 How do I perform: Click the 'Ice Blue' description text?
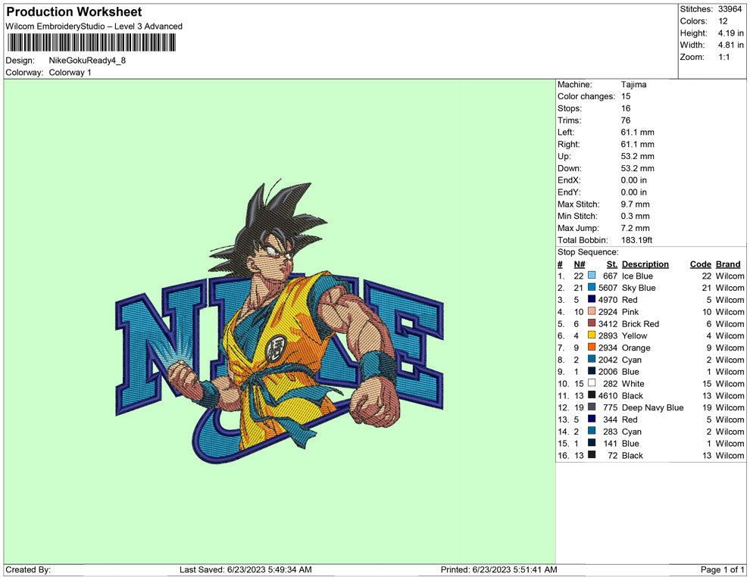[x=637, y=276]
